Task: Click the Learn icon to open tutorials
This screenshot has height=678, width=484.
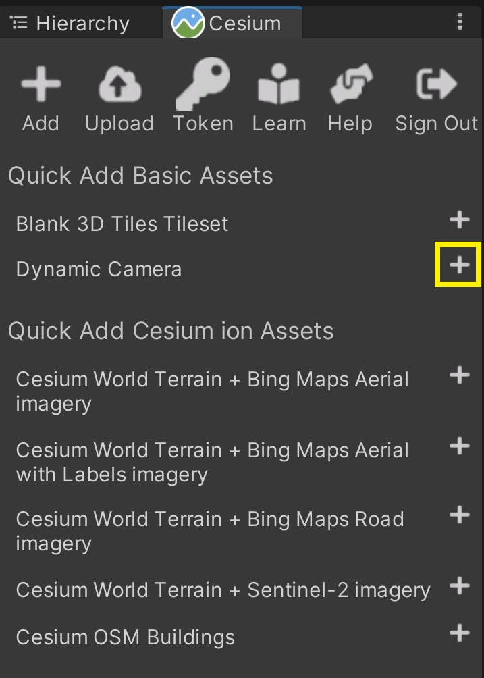Action: pyautogui.click(x=279, y=84)
